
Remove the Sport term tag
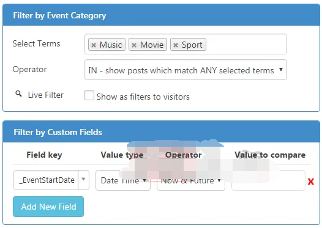click(x=176, y=45)
